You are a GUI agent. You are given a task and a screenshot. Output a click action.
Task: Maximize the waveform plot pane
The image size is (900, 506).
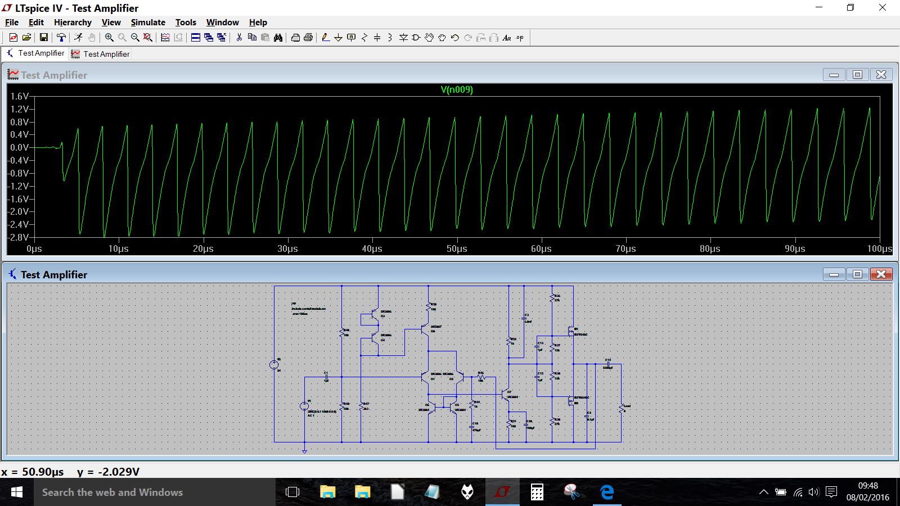(x=857, y=74)
